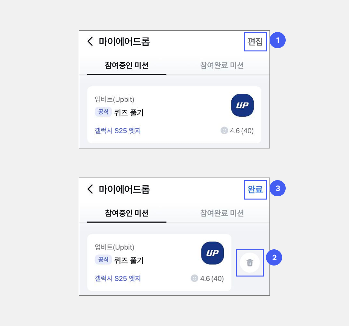Select 참여중인 미션 tab in the 완료 screen

127,213
